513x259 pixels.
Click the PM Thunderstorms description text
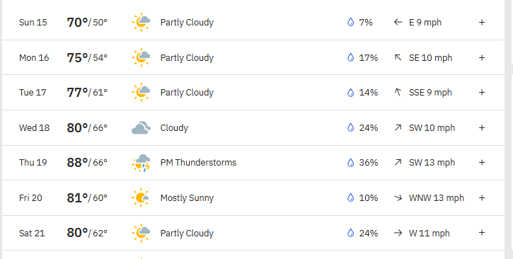click(x=198, y=163)
